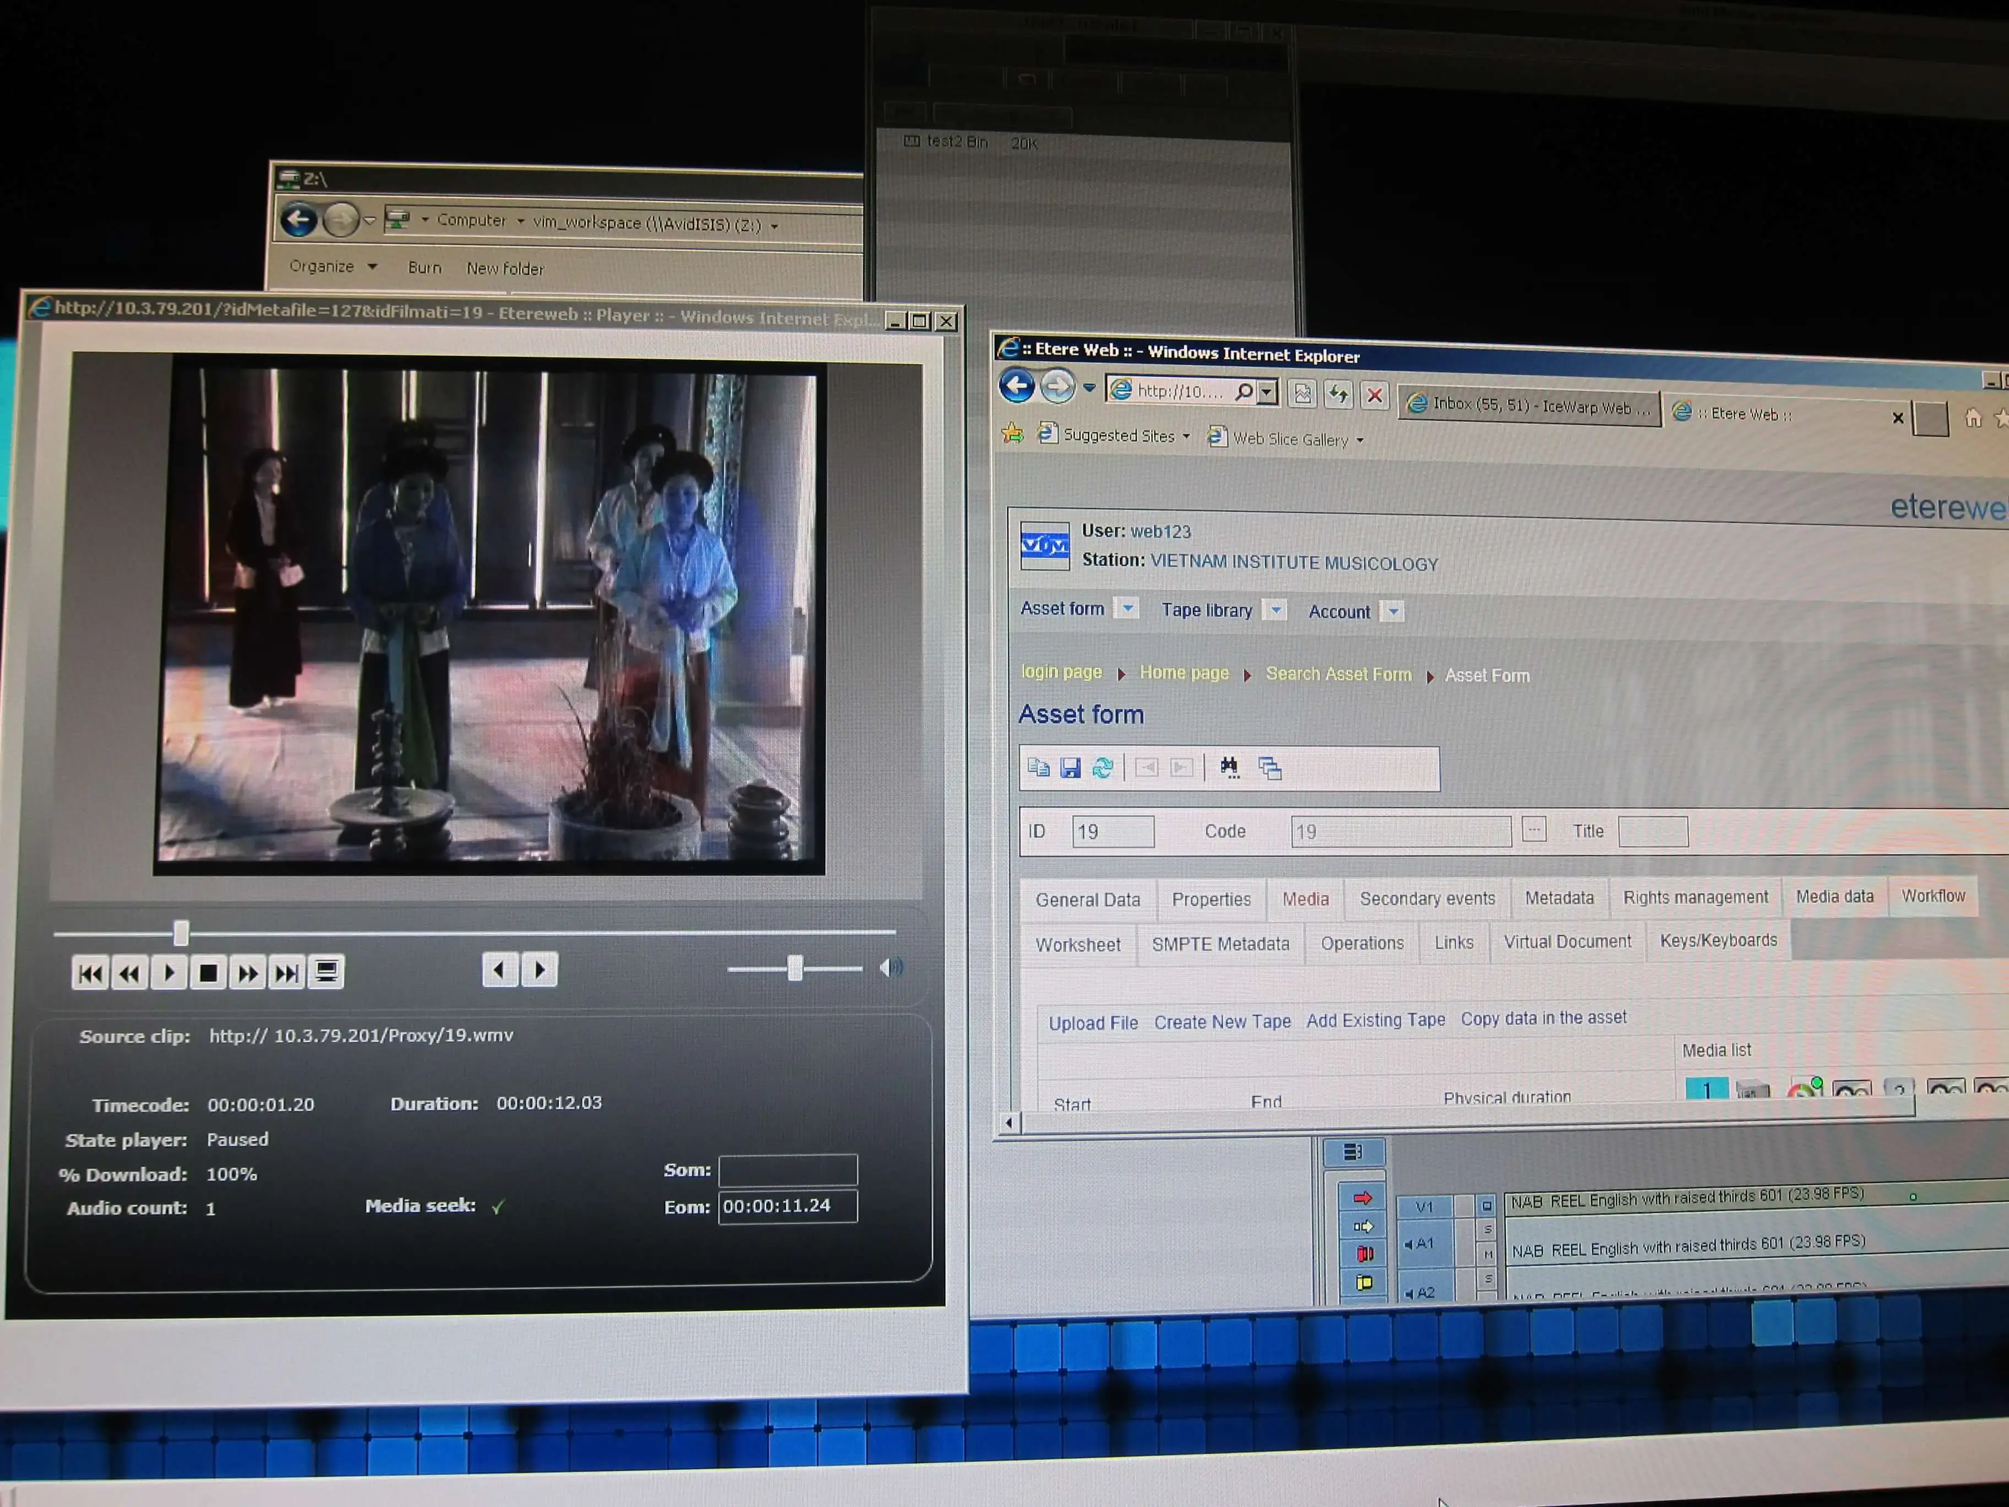This screenshot has height=1507, width=2009.
Task: Click the player seek bar handle
Action: point(181,933)
